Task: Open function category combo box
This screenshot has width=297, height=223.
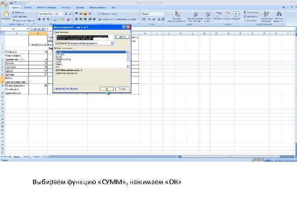Action: tap(90, 43)
